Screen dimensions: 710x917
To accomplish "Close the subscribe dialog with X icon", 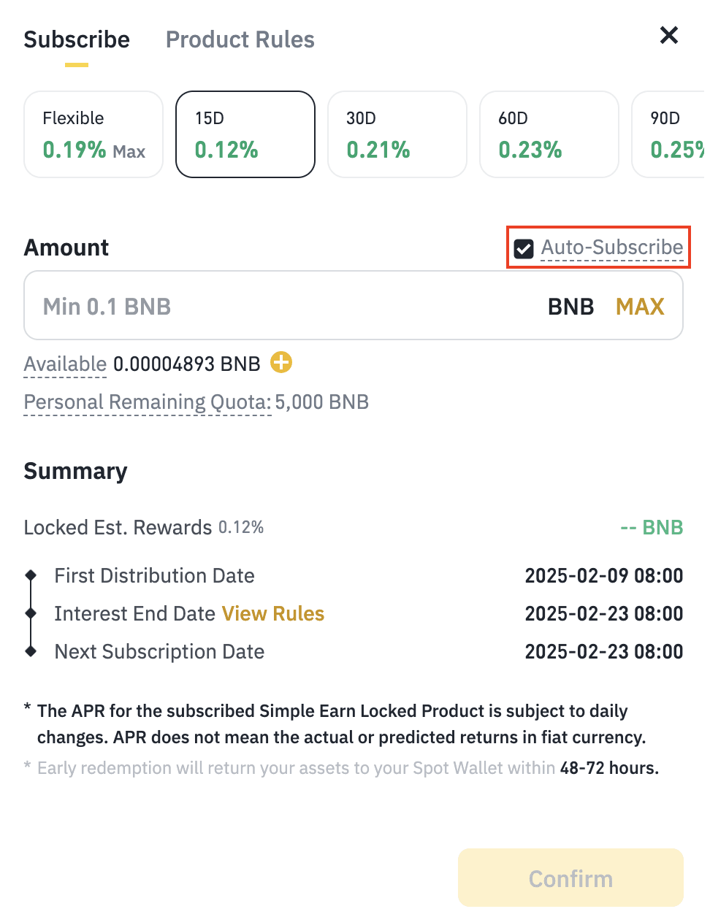I will click(668, 35).
